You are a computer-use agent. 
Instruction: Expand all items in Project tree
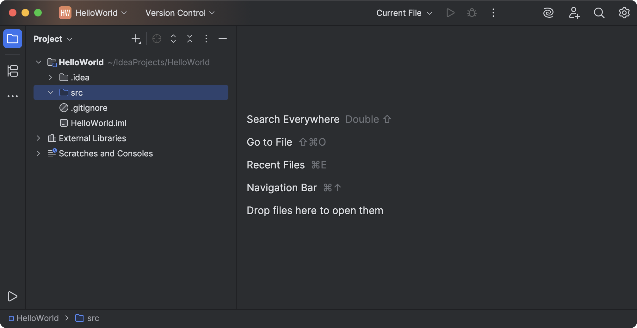pyautogui.click(x=173, y=39)
